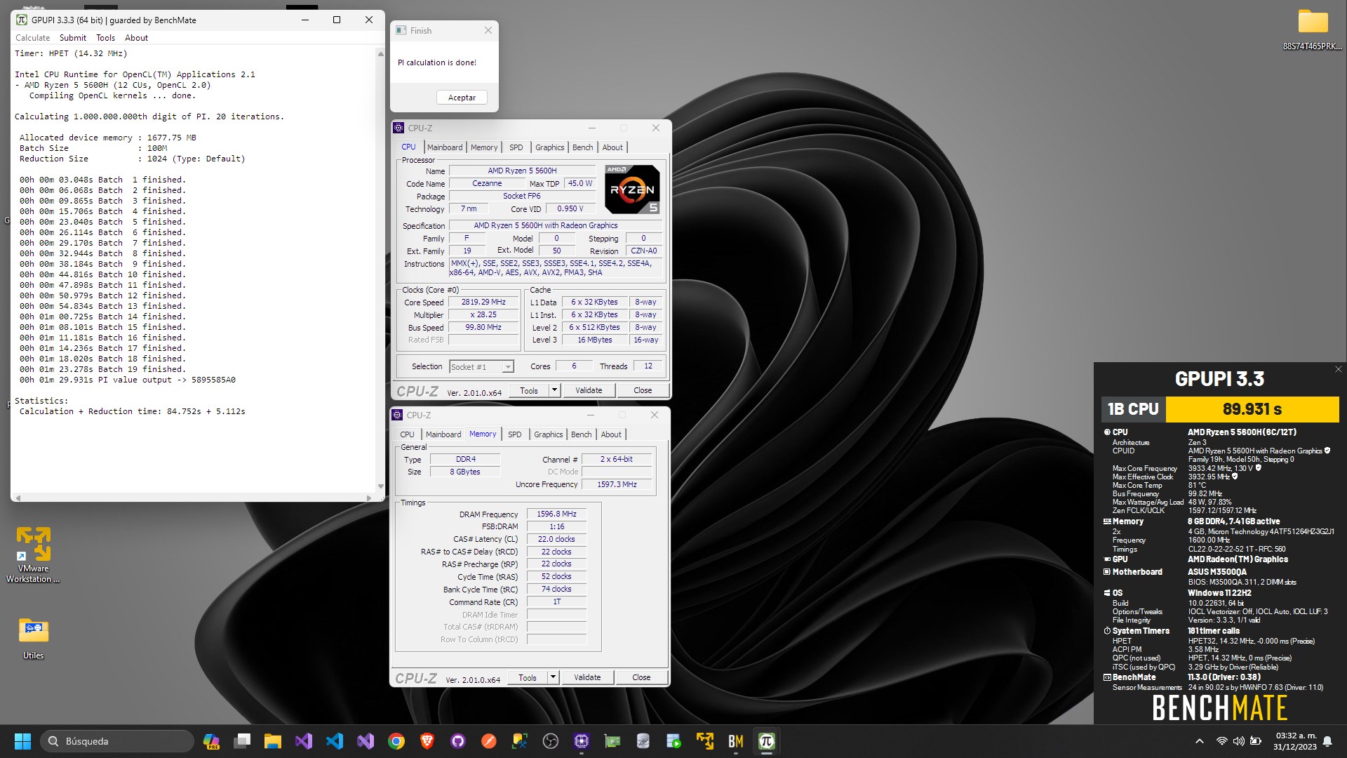Click Tools button in upper CPU-Z window
Screen dimensions: 1347x758
pos(529,391)
